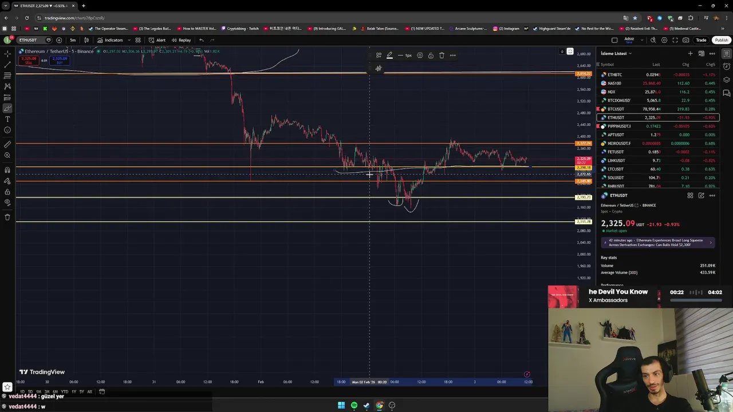
Task: Open the Fibonacci retracement tool group
Action: pyautogui.click(x=7, y=75)
